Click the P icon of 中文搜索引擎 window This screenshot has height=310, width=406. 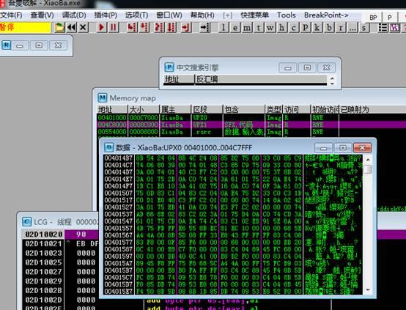coord(169,67)
